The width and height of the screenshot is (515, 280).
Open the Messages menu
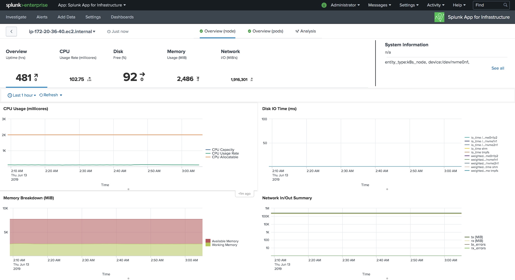(x=379, y=5)
